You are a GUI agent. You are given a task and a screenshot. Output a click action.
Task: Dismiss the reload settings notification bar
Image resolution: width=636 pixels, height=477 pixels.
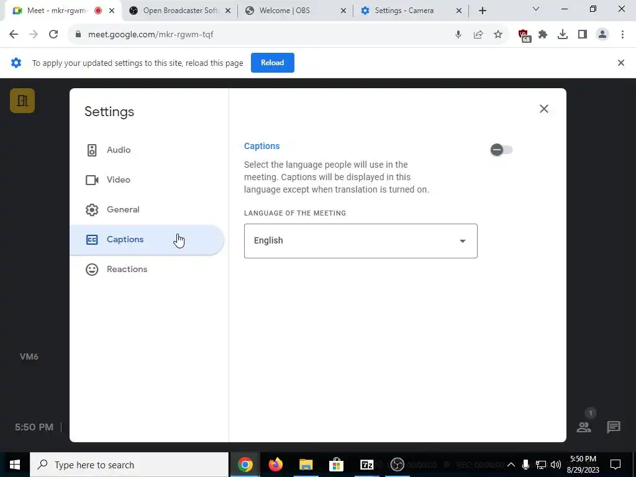(620, 63)
